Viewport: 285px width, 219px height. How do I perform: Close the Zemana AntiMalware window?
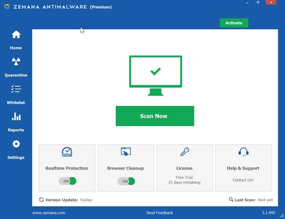coord(271,2)
